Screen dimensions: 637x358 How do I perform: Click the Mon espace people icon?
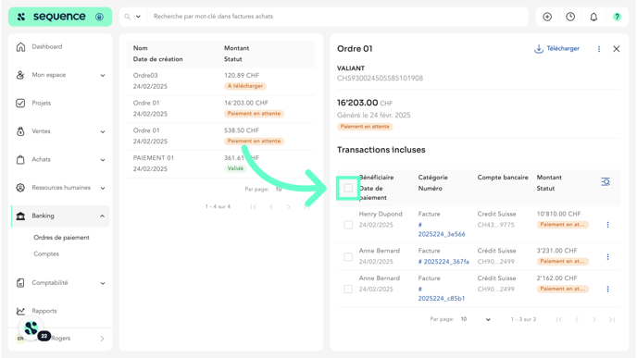[20, 75]
